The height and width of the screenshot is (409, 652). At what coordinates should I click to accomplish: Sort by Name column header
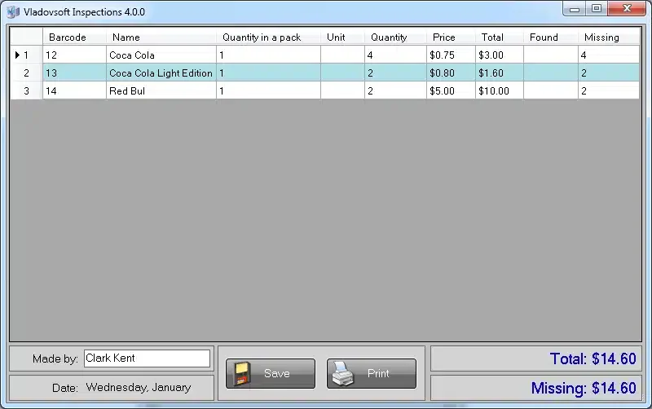pyautogui.click(x=161, y=37)
